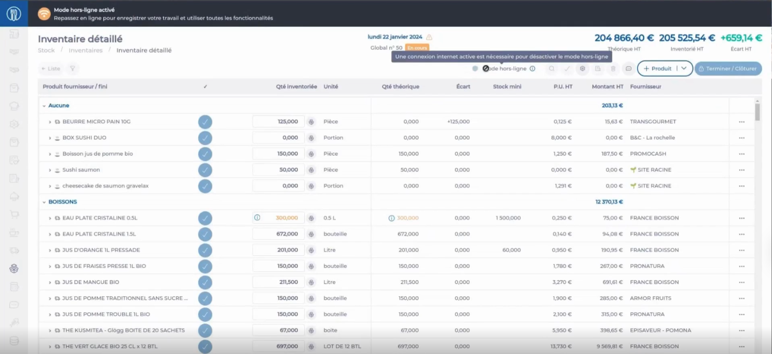Open the stock layers icon in sidebar
The width and height of the screenshot is (772, 354).
pos(14,269)
